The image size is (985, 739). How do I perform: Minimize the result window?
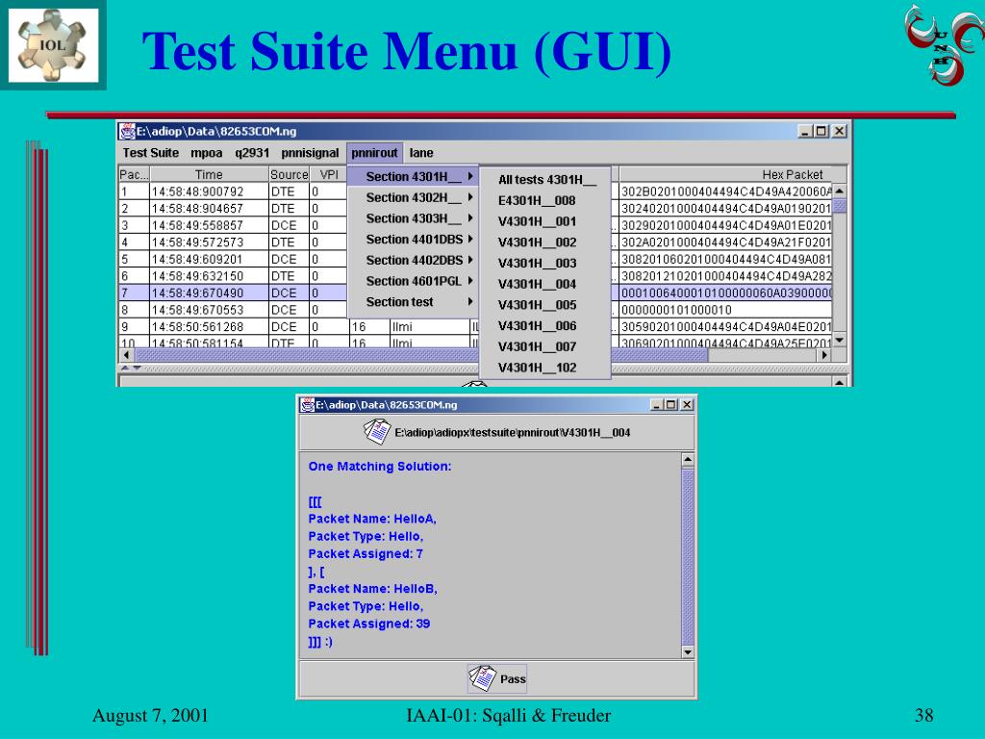pyautogui.click(x=656, y=405)
